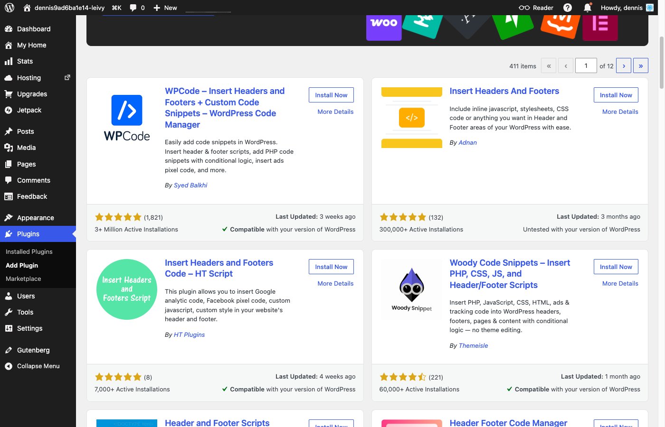Open the WPCode plugin title link

tap(225, 108)
